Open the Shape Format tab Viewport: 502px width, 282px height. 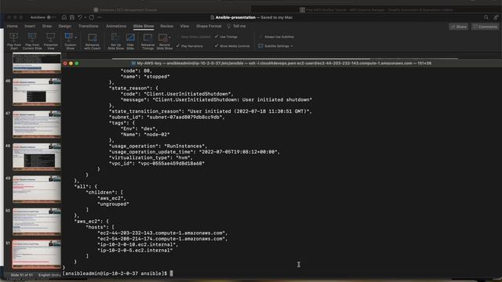pyautogui.click(x=209, y=26)
